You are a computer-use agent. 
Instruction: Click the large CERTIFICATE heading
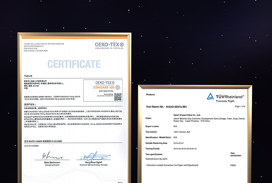pyautogui.click(x=74, y=64)
